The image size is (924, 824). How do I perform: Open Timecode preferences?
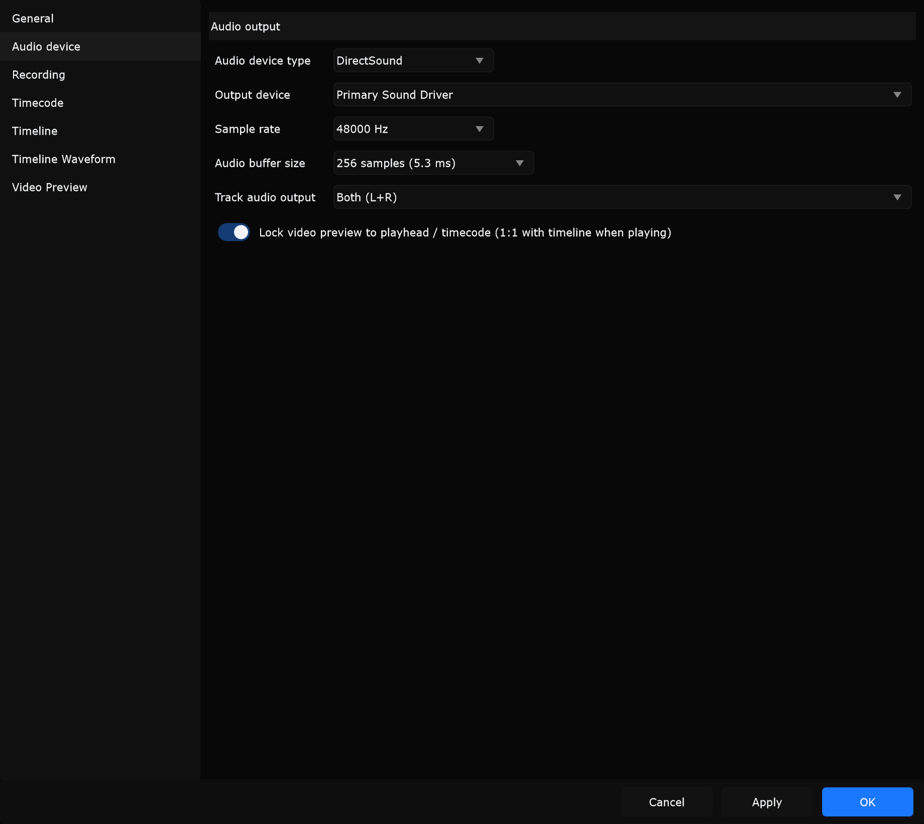pos(100,102)
